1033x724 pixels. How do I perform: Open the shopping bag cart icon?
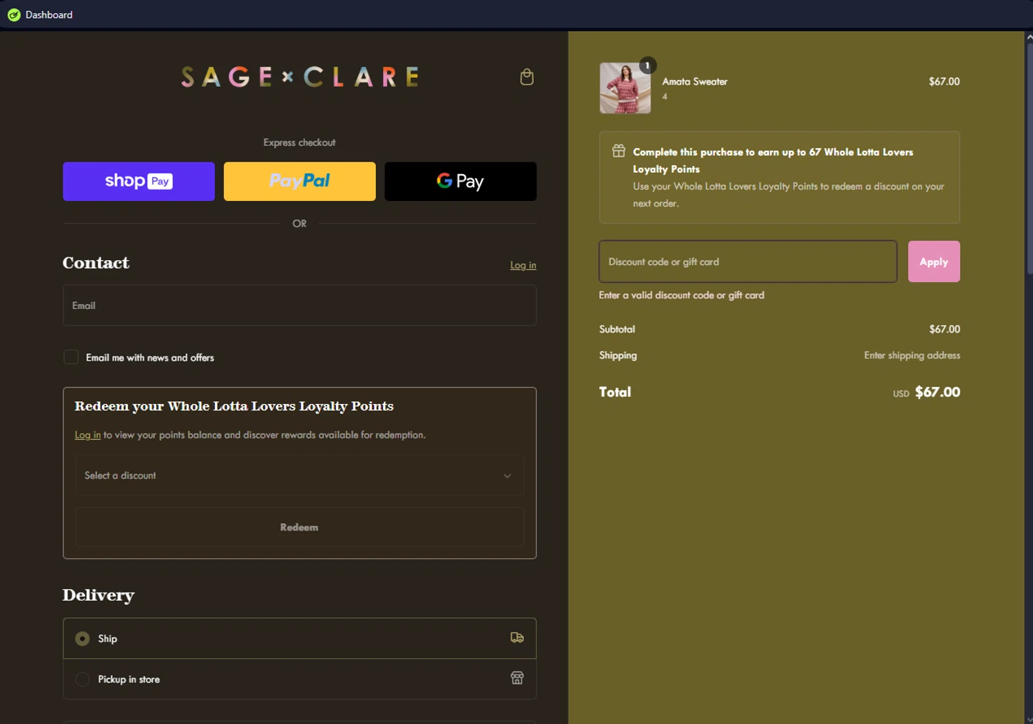[x=527, y=77]
